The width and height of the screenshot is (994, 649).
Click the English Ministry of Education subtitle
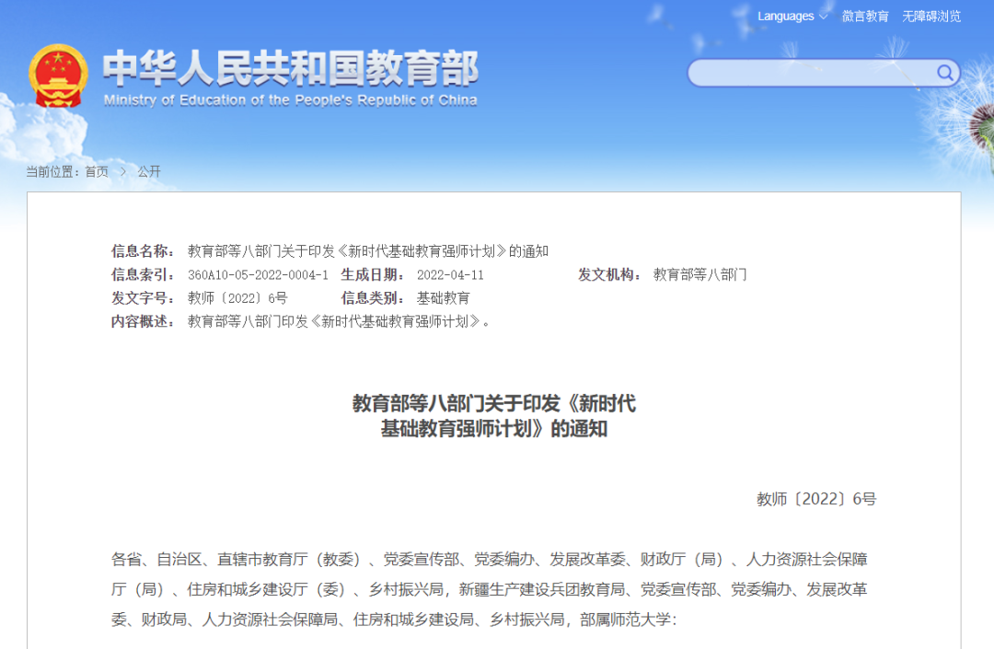[x=290, y=100]
